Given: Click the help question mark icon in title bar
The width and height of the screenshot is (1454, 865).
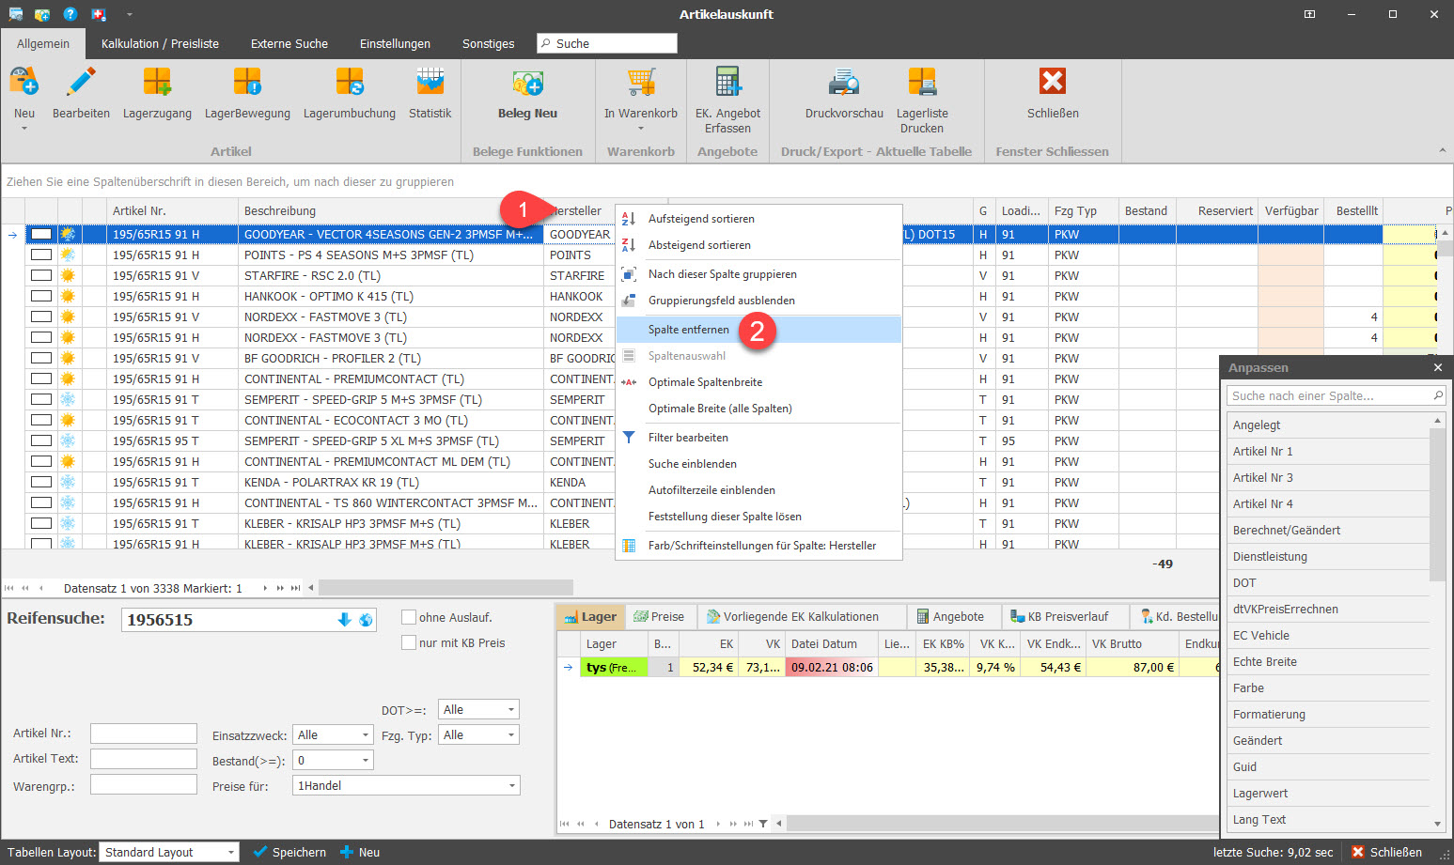Looking at the screenshot, I should 70,14.
